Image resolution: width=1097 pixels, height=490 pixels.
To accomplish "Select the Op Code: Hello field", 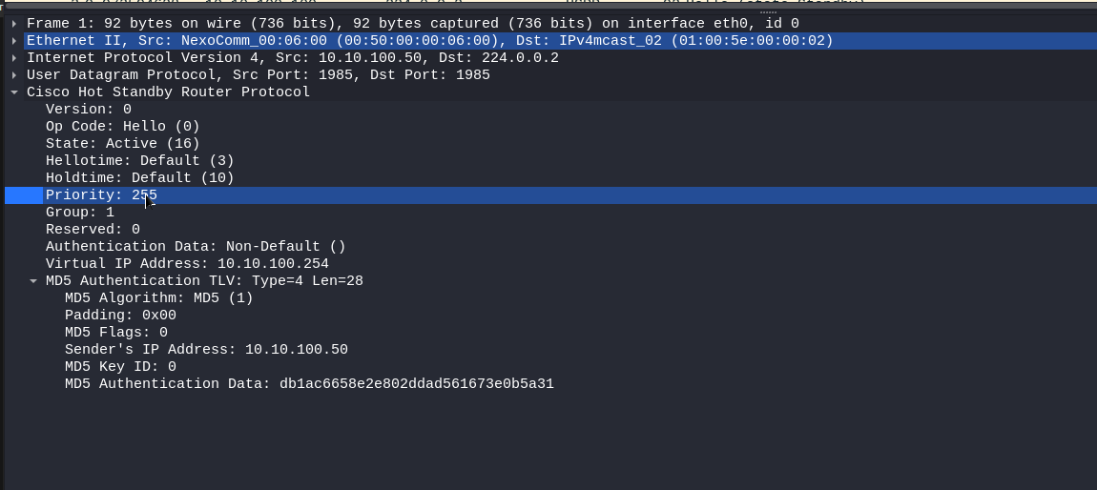I will [x=122, y=127].
